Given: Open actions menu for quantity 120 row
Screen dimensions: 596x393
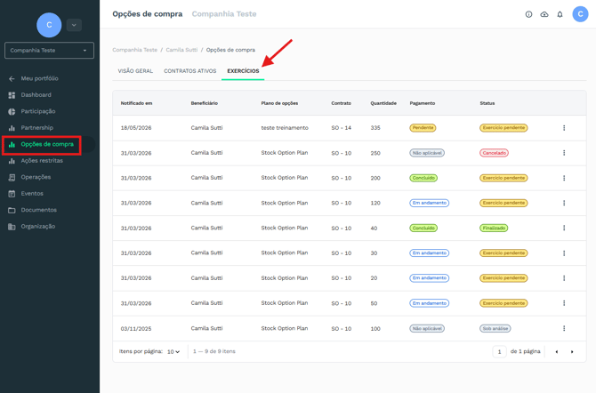Looking at the screenshot, I should pos(564,203).
